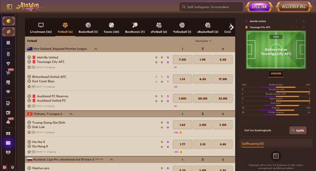Open the match tracker icon for Melville United
Image resolution: width=316 pixels, height=171 pixels.
click(33, 67)
